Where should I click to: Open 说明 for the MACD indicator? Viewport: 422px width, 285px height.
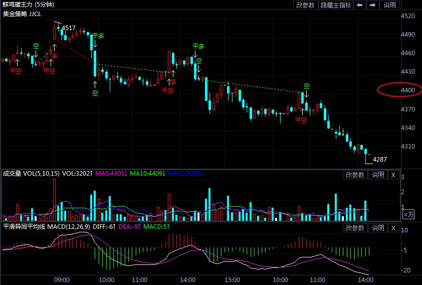tap(377, 228)
